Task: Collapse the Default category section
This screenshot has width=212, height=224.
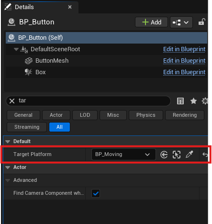Action: [x=8, y=141]
